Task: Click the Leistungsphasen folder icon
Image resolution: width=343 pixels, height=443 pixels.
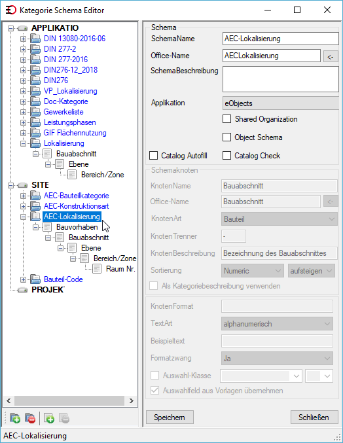Action: (x=35, y=122)
